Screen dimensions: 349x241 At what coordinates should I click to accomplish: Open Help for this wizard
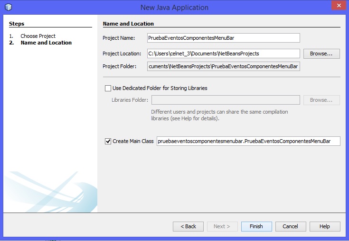point(324,226)
